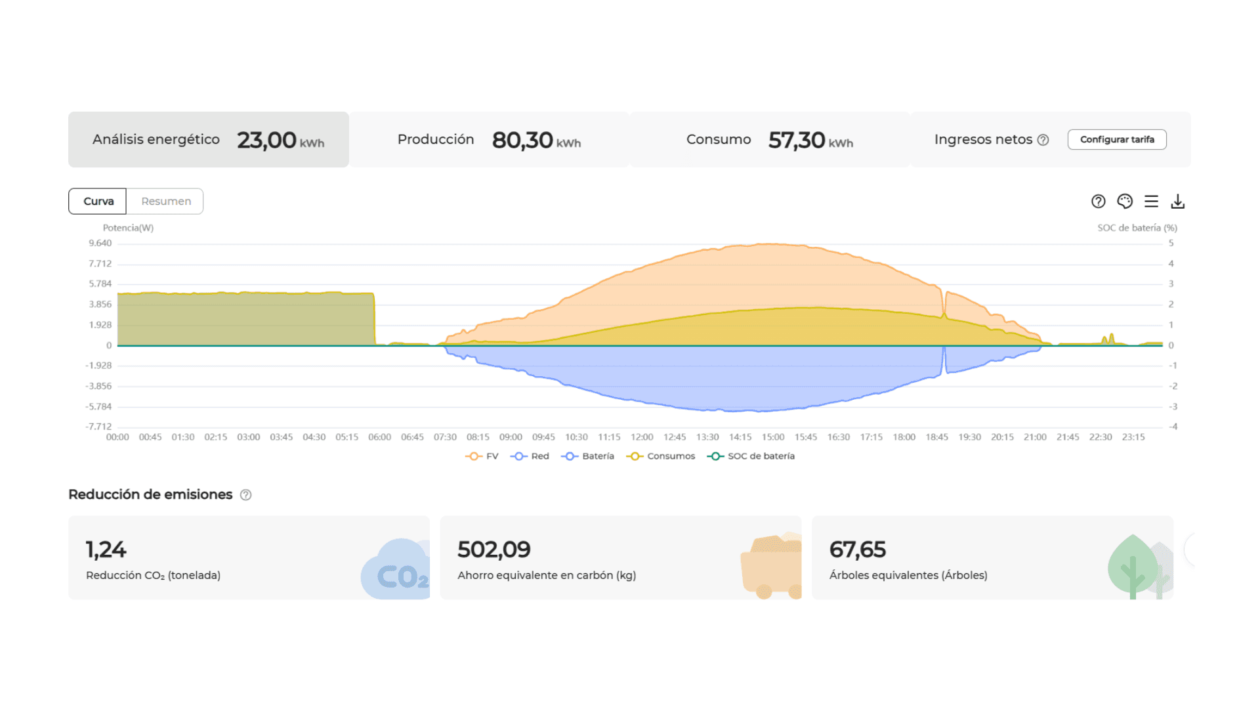Image resolution: width=1260 pixels, height=709 pixels.
Task: Select the Producción card
Action: click(490, 140)
